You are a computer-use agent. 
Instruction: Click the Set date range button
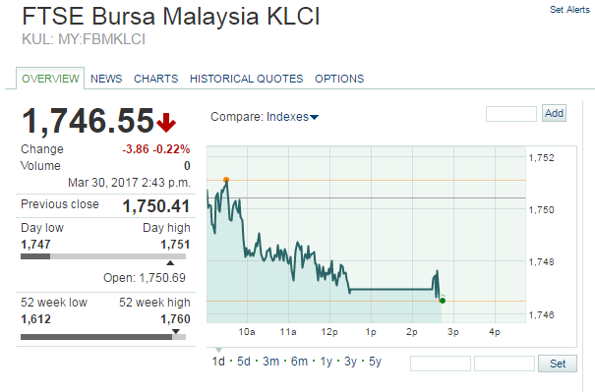point(558,364)
